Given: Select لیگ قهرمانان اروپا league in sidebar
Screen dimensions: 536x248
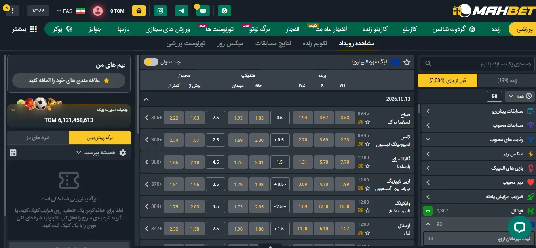Looking at the screenshot, I should click(479, 238).
